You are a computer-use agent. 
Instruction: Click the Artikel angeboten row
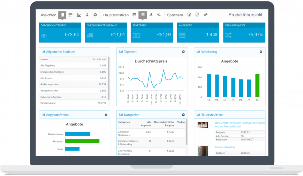point(73,84)
